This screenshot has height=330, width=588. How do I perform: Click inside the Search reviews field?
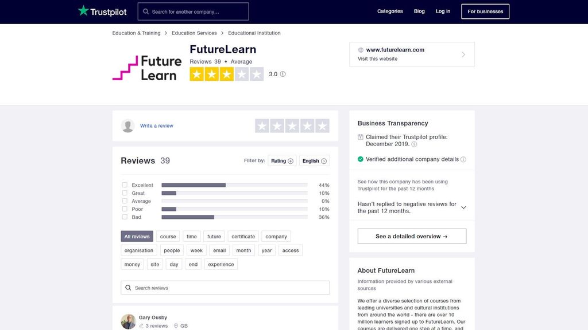(224, 287)
